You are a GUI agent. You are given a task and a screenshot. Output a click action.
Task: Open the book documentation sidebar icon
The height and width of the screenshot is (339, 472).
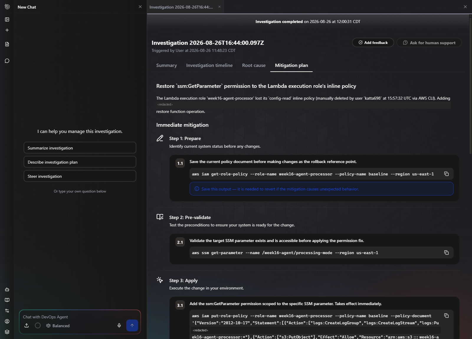click(x=7, y=300)
